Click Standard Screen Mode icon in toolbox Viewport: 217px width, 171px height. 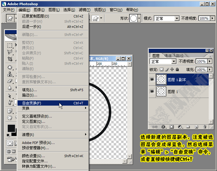point(9,151)
